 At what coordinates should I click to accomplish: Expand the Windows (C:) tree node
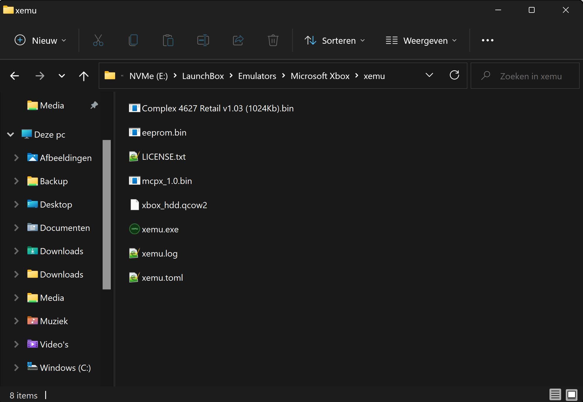(x=16, y=368)
